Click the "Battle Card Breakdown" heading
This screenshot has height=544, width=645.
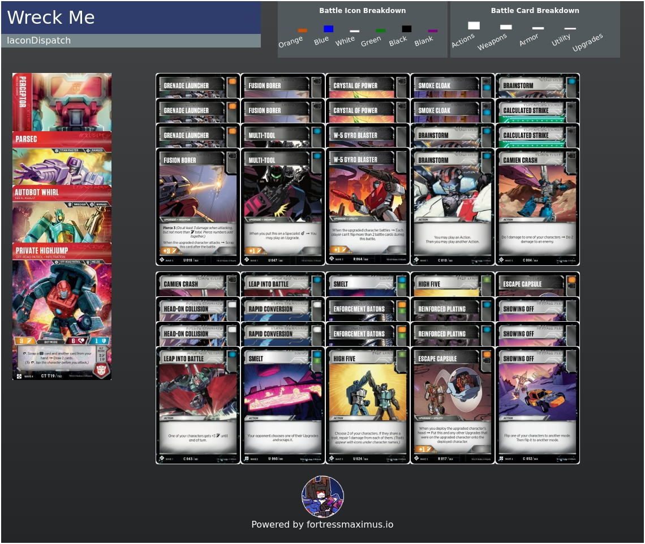(x=535, y=10)
